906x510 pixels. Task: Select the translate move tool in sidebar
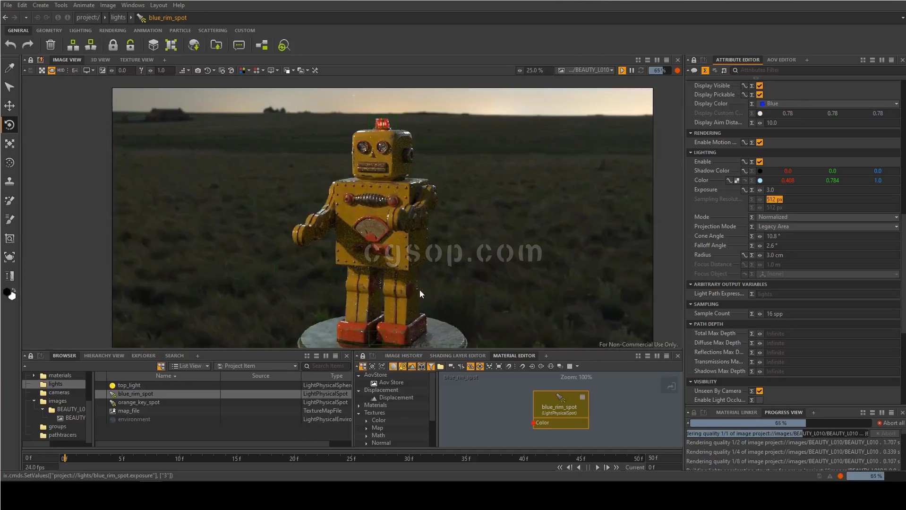9,106
